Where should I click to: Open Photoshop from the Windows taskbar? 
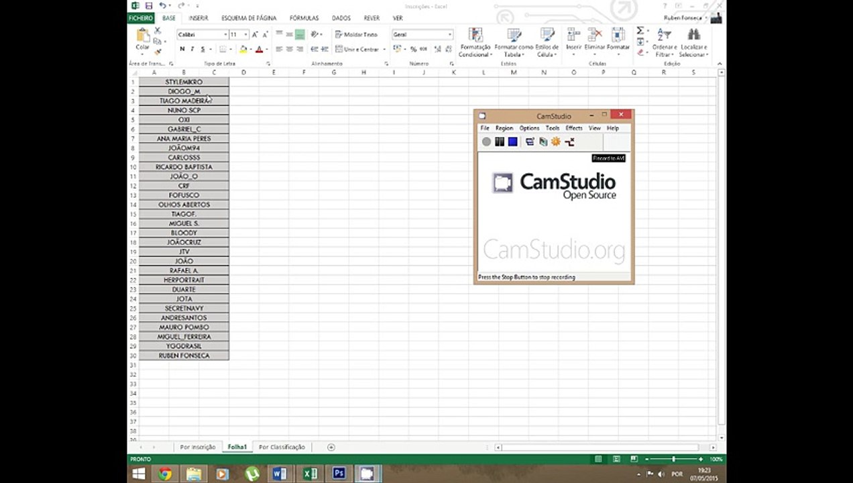339,474
